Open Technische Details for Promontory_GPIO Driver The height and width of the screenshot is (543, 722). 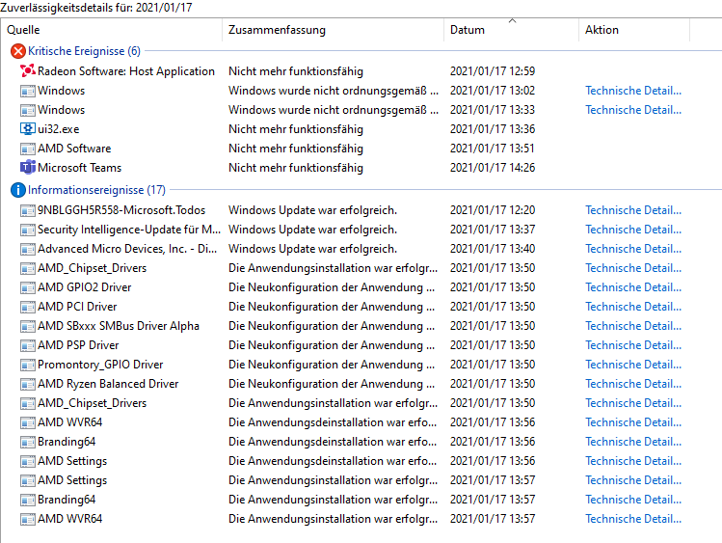(633, 365)
